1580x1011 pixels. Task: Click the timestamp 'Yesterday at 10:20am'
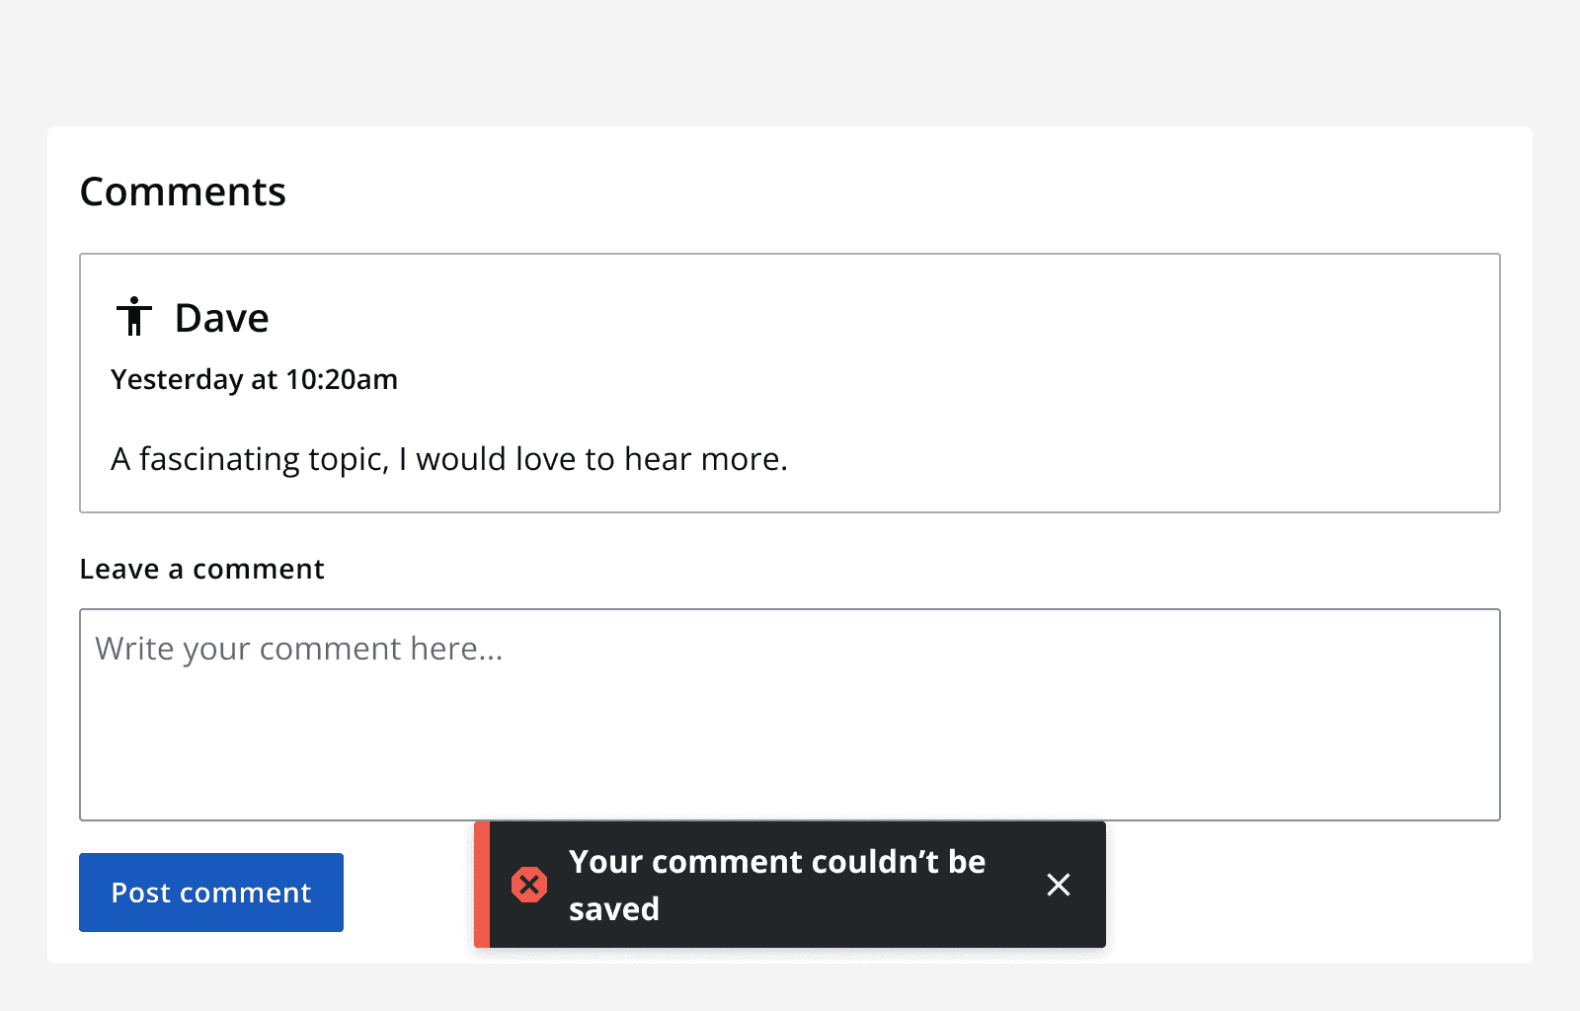pyautogui.click(x=254, y=379)
